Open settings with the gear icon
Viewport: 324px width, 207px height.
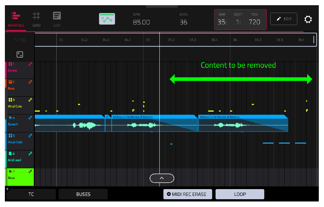click(x=308, y=19)
